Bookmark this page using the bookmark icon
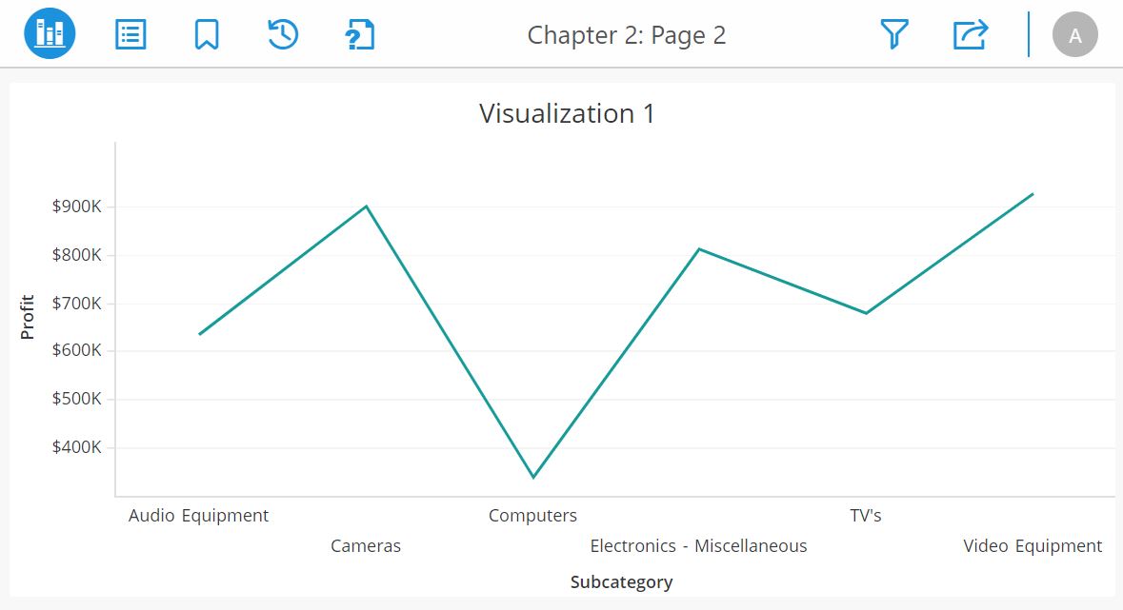 (x=206, y=33)
